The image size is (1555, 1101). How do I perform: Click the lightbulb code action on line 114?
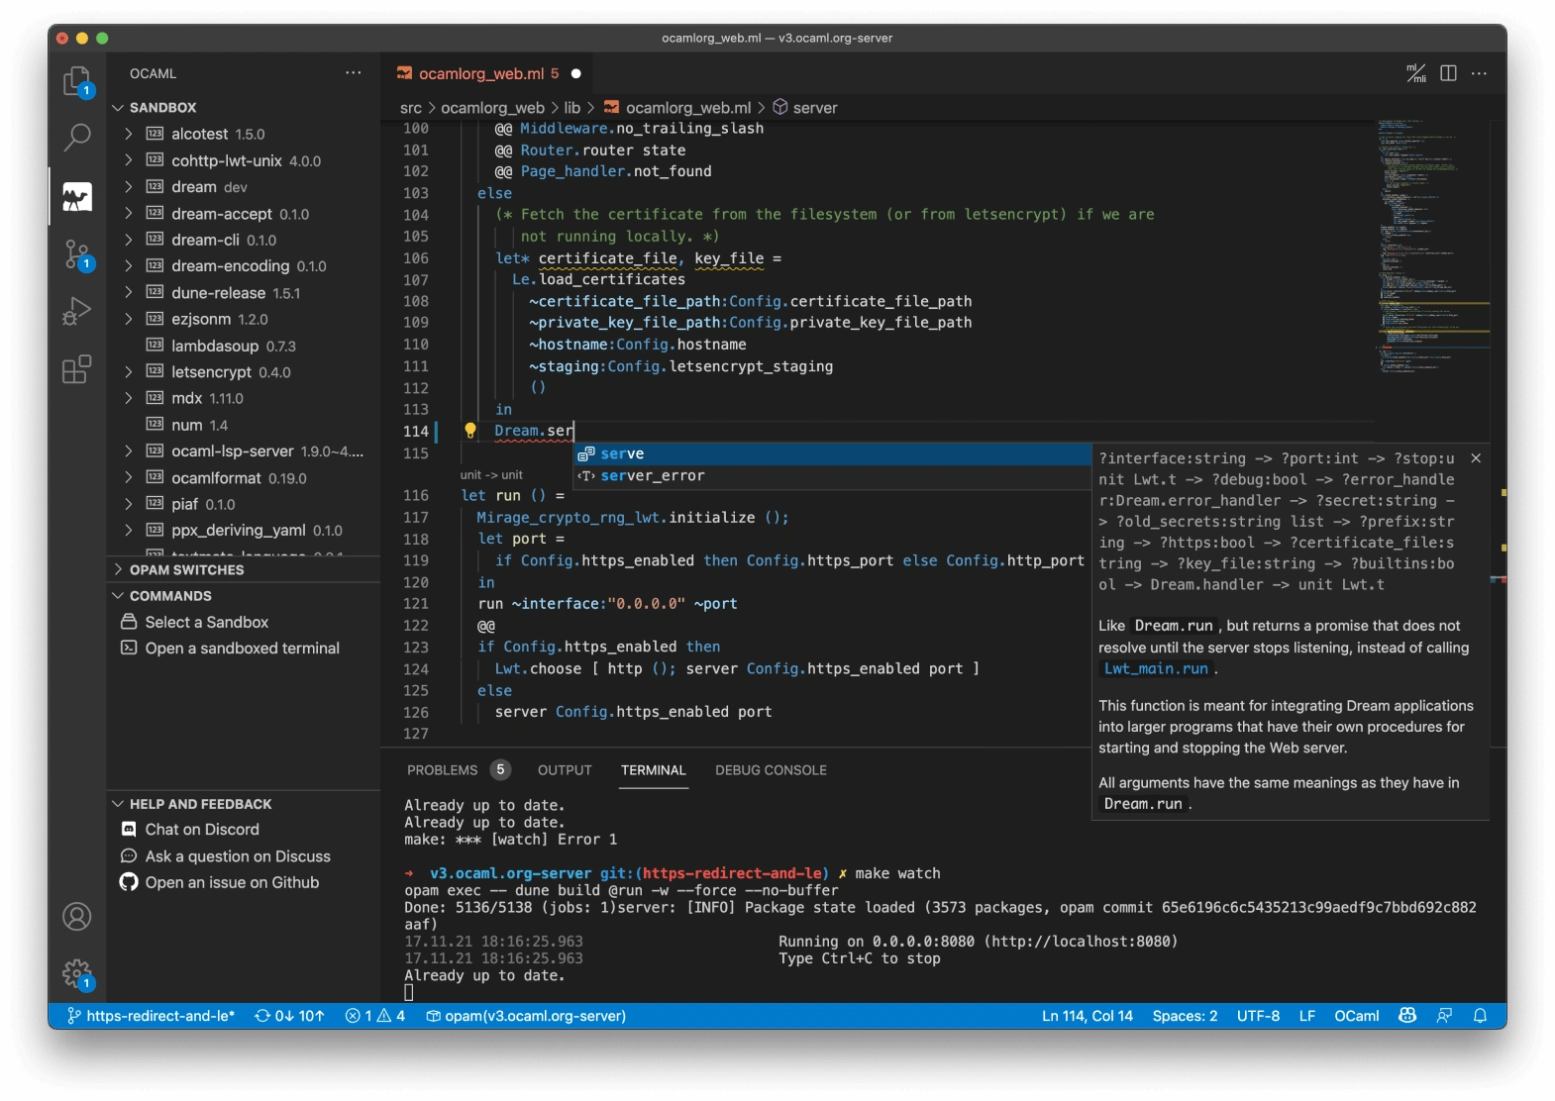point(470,431)
